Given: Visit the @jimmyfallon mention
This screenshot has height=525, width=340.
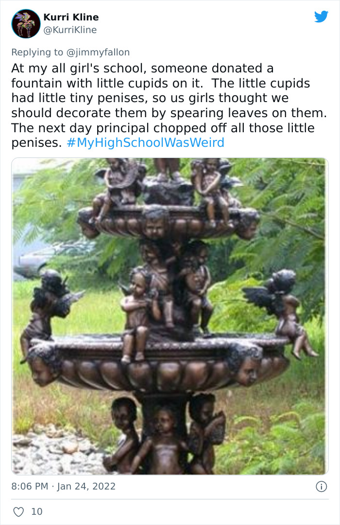Looking at the screenshot, I should click(x=98, y=52).
